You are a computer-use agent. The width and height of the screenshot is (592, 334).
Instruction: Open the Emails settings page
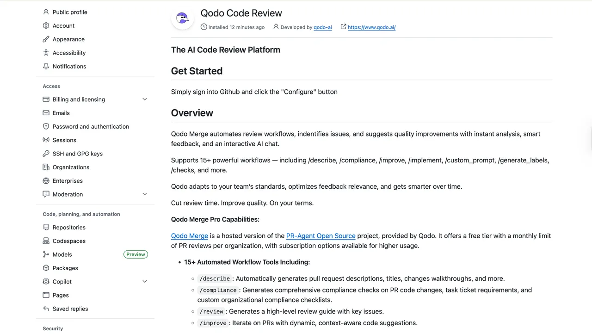click(x=61, y=113)
